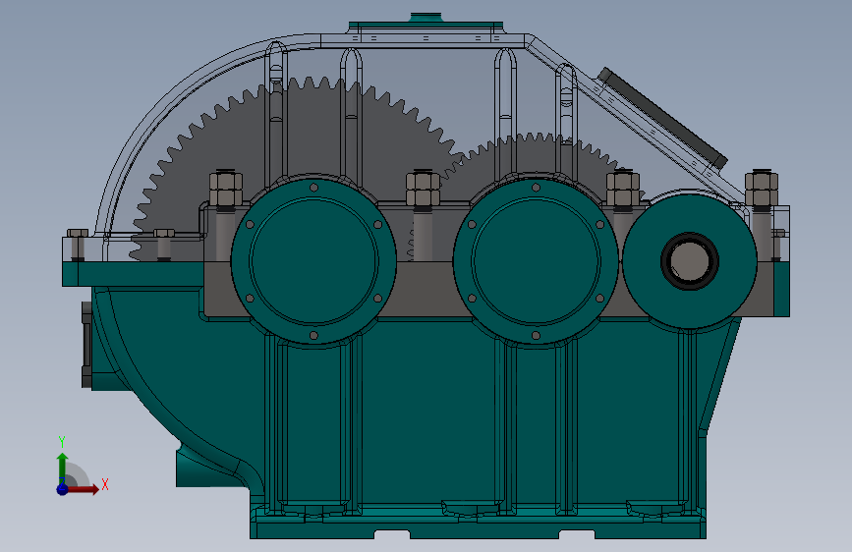852x552 pixels.
Task: Click the green Y axis arrow of triad
Action: point(63,469)
